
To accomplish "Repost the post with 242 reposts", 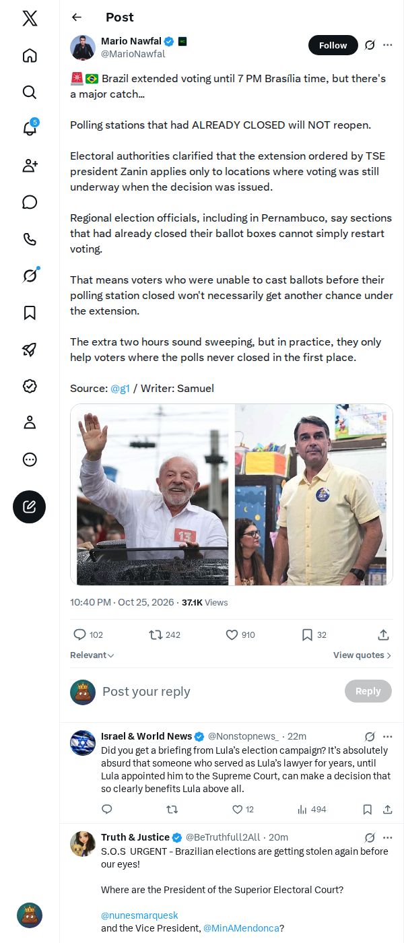I will [164, 635].
